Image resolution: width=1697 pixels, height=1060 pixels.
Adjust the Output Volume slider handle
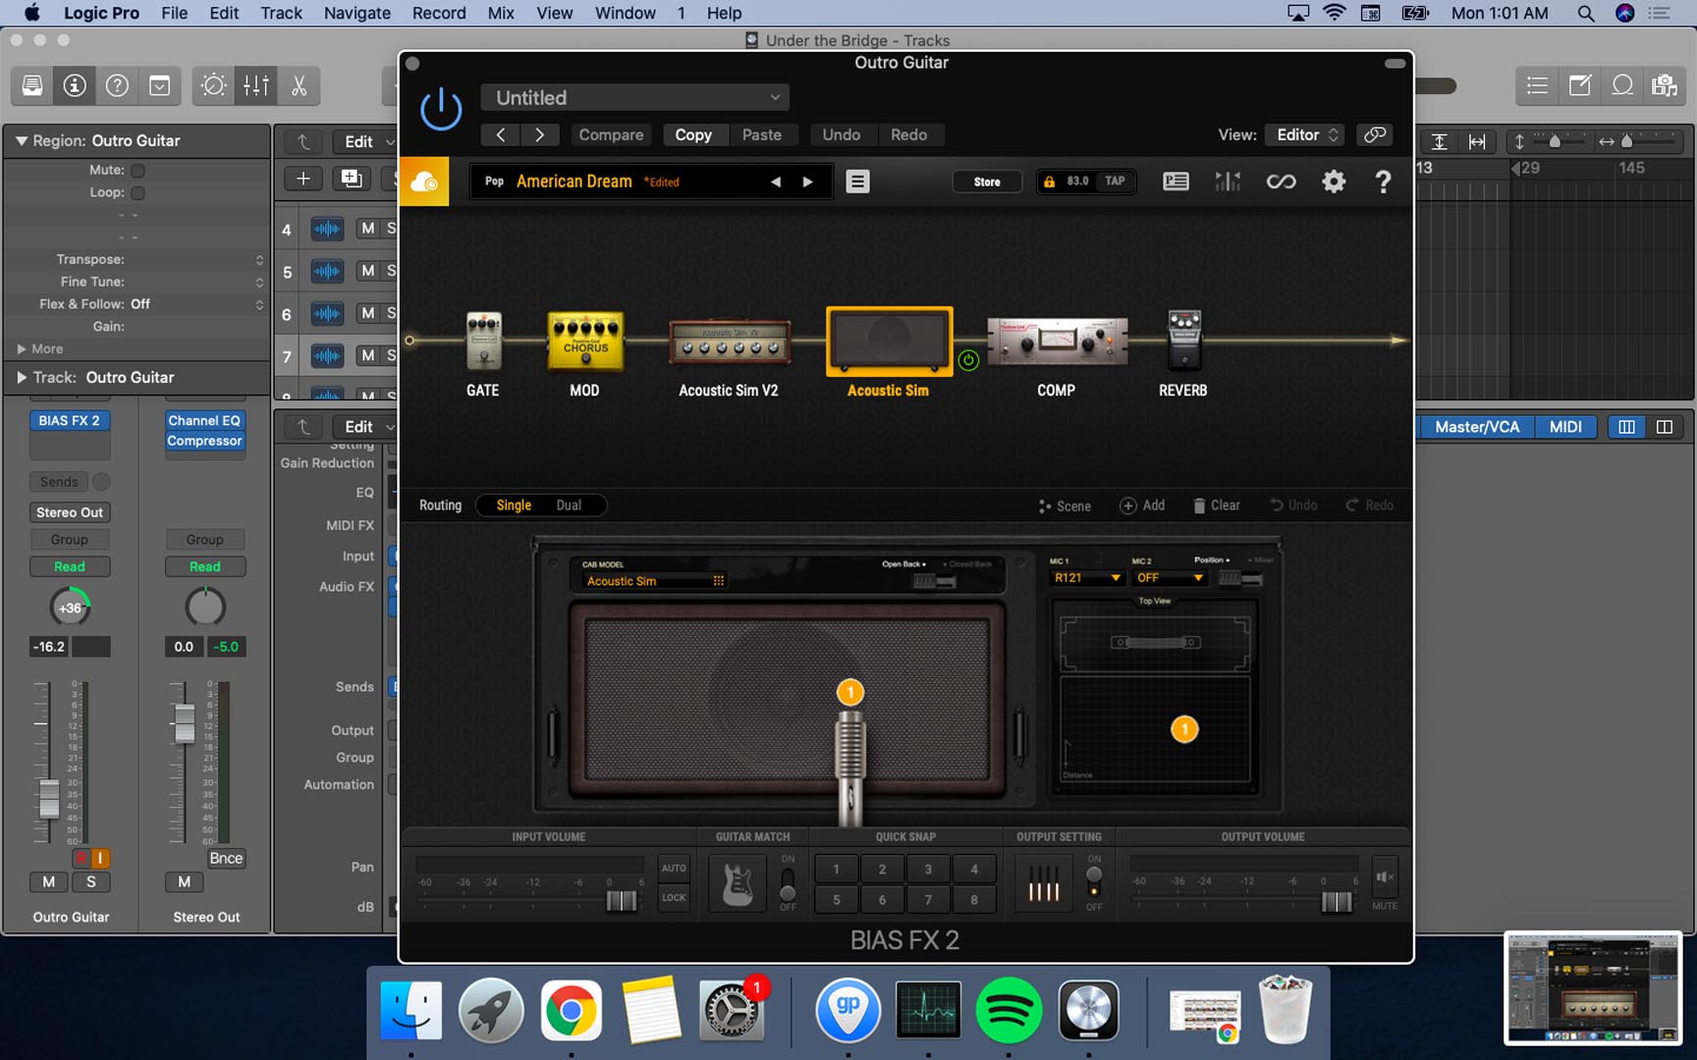coord(1337,901)
